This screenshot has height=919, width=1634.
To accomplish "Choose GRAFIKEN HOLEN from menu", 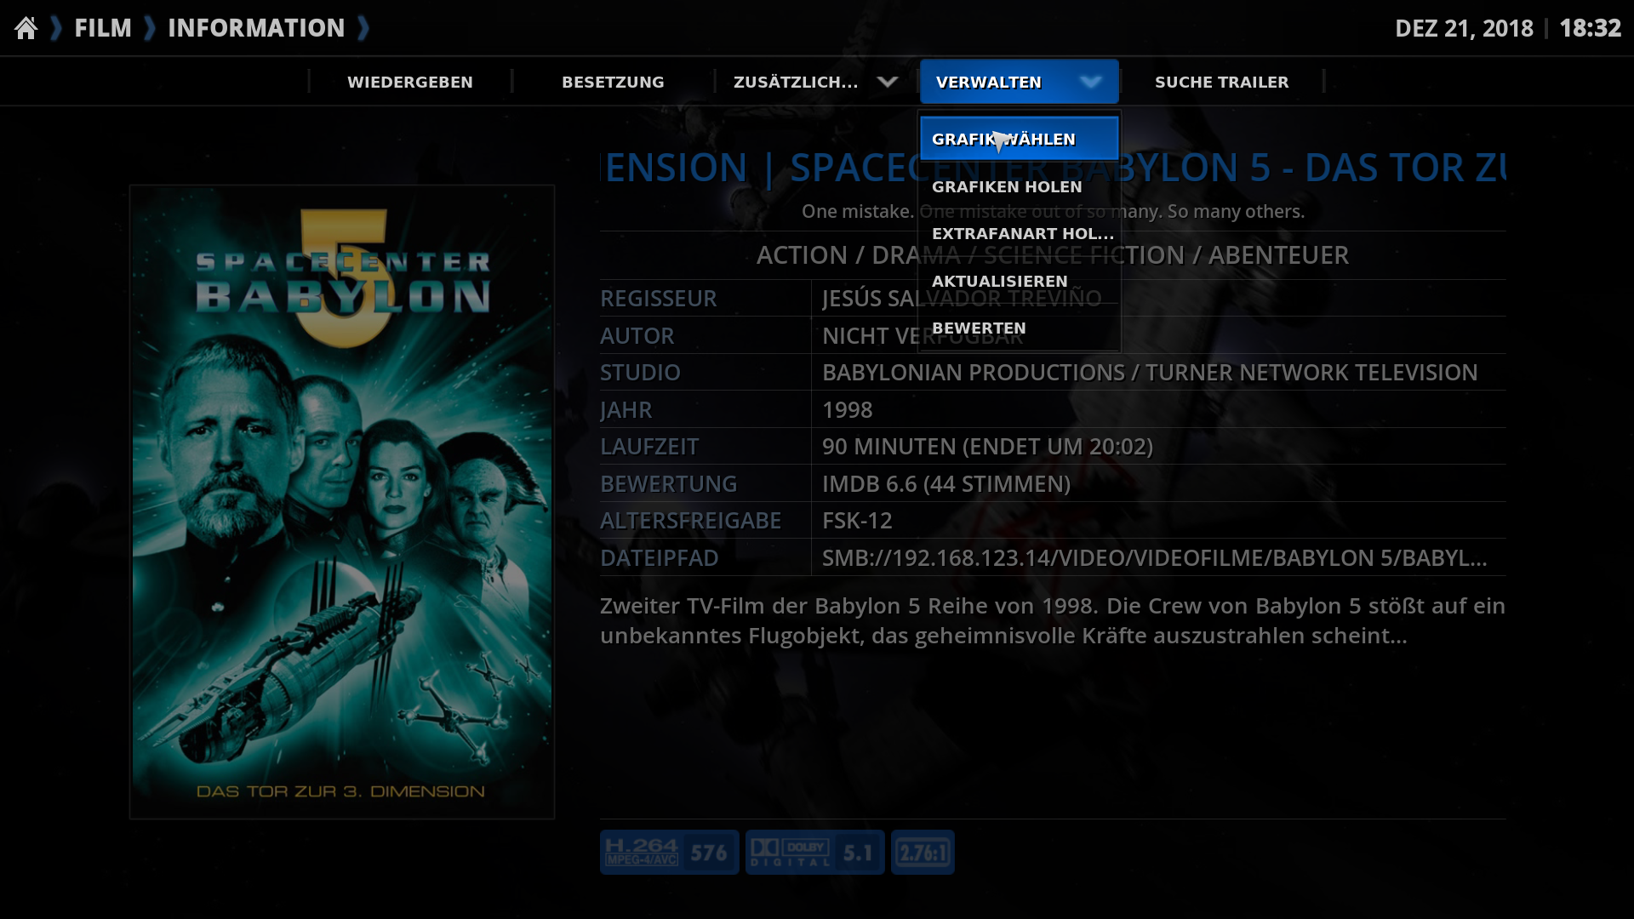I will point(1019,186).
